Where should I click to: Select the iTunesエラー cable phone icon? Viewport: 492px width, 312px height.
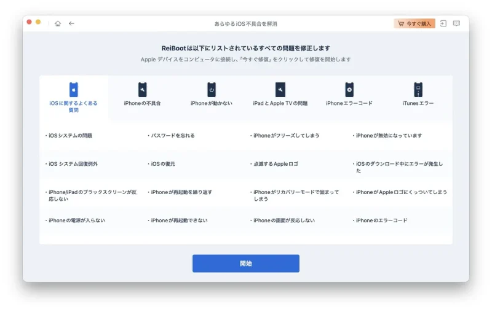click(x=418, y=90)
